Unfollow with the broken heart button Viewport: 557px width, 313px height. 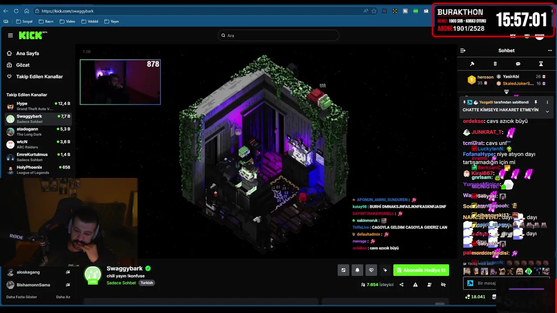tap(371, 270)
